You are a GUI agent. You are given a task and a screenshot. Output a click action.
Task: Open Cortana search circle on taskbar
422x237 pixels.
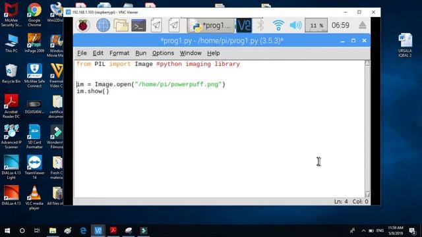click(22, 230)
